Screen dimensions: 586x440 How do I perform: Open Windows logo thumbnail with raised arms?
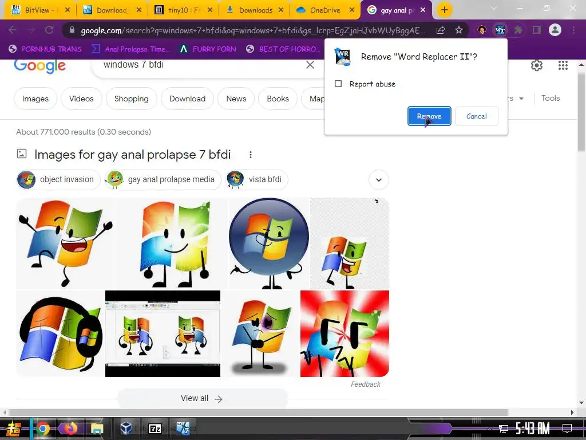(x=65, y=243)
